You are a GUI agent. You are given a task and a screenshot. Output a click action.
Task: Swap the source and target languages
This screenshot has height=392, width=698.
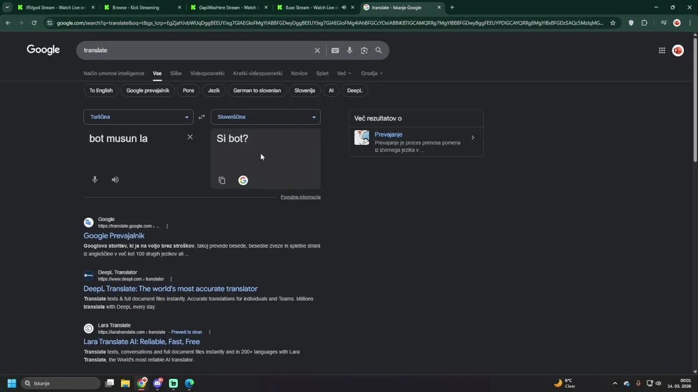pos(202,117)
